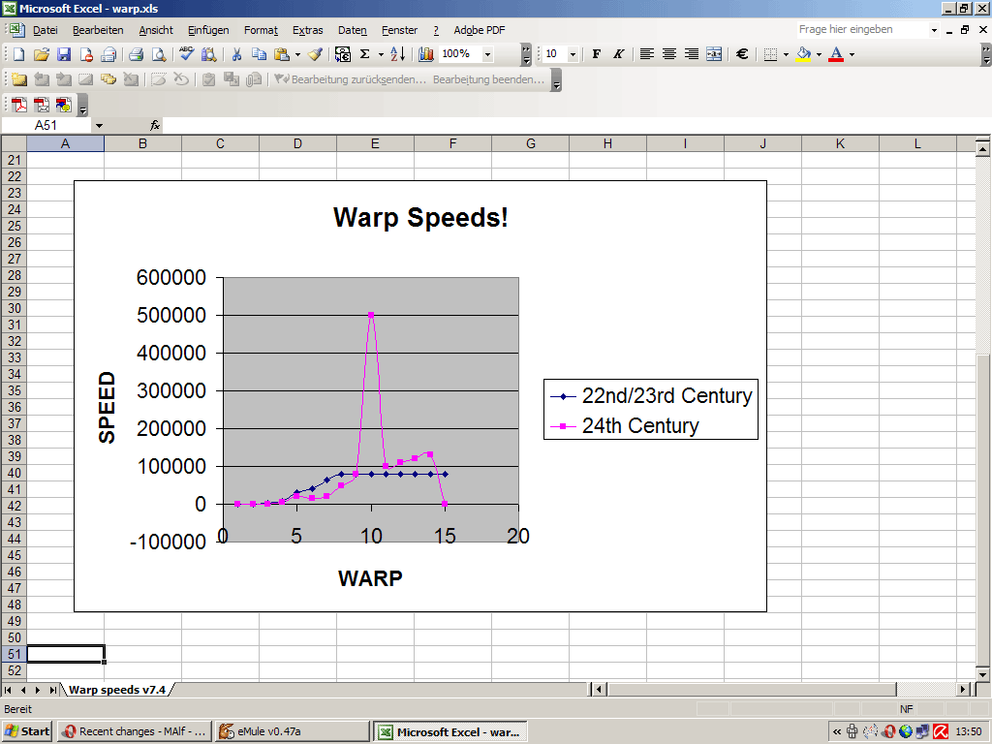Click the Euro conversion icon
Screen dimensions: 992x744
click(x=343, y=54)
